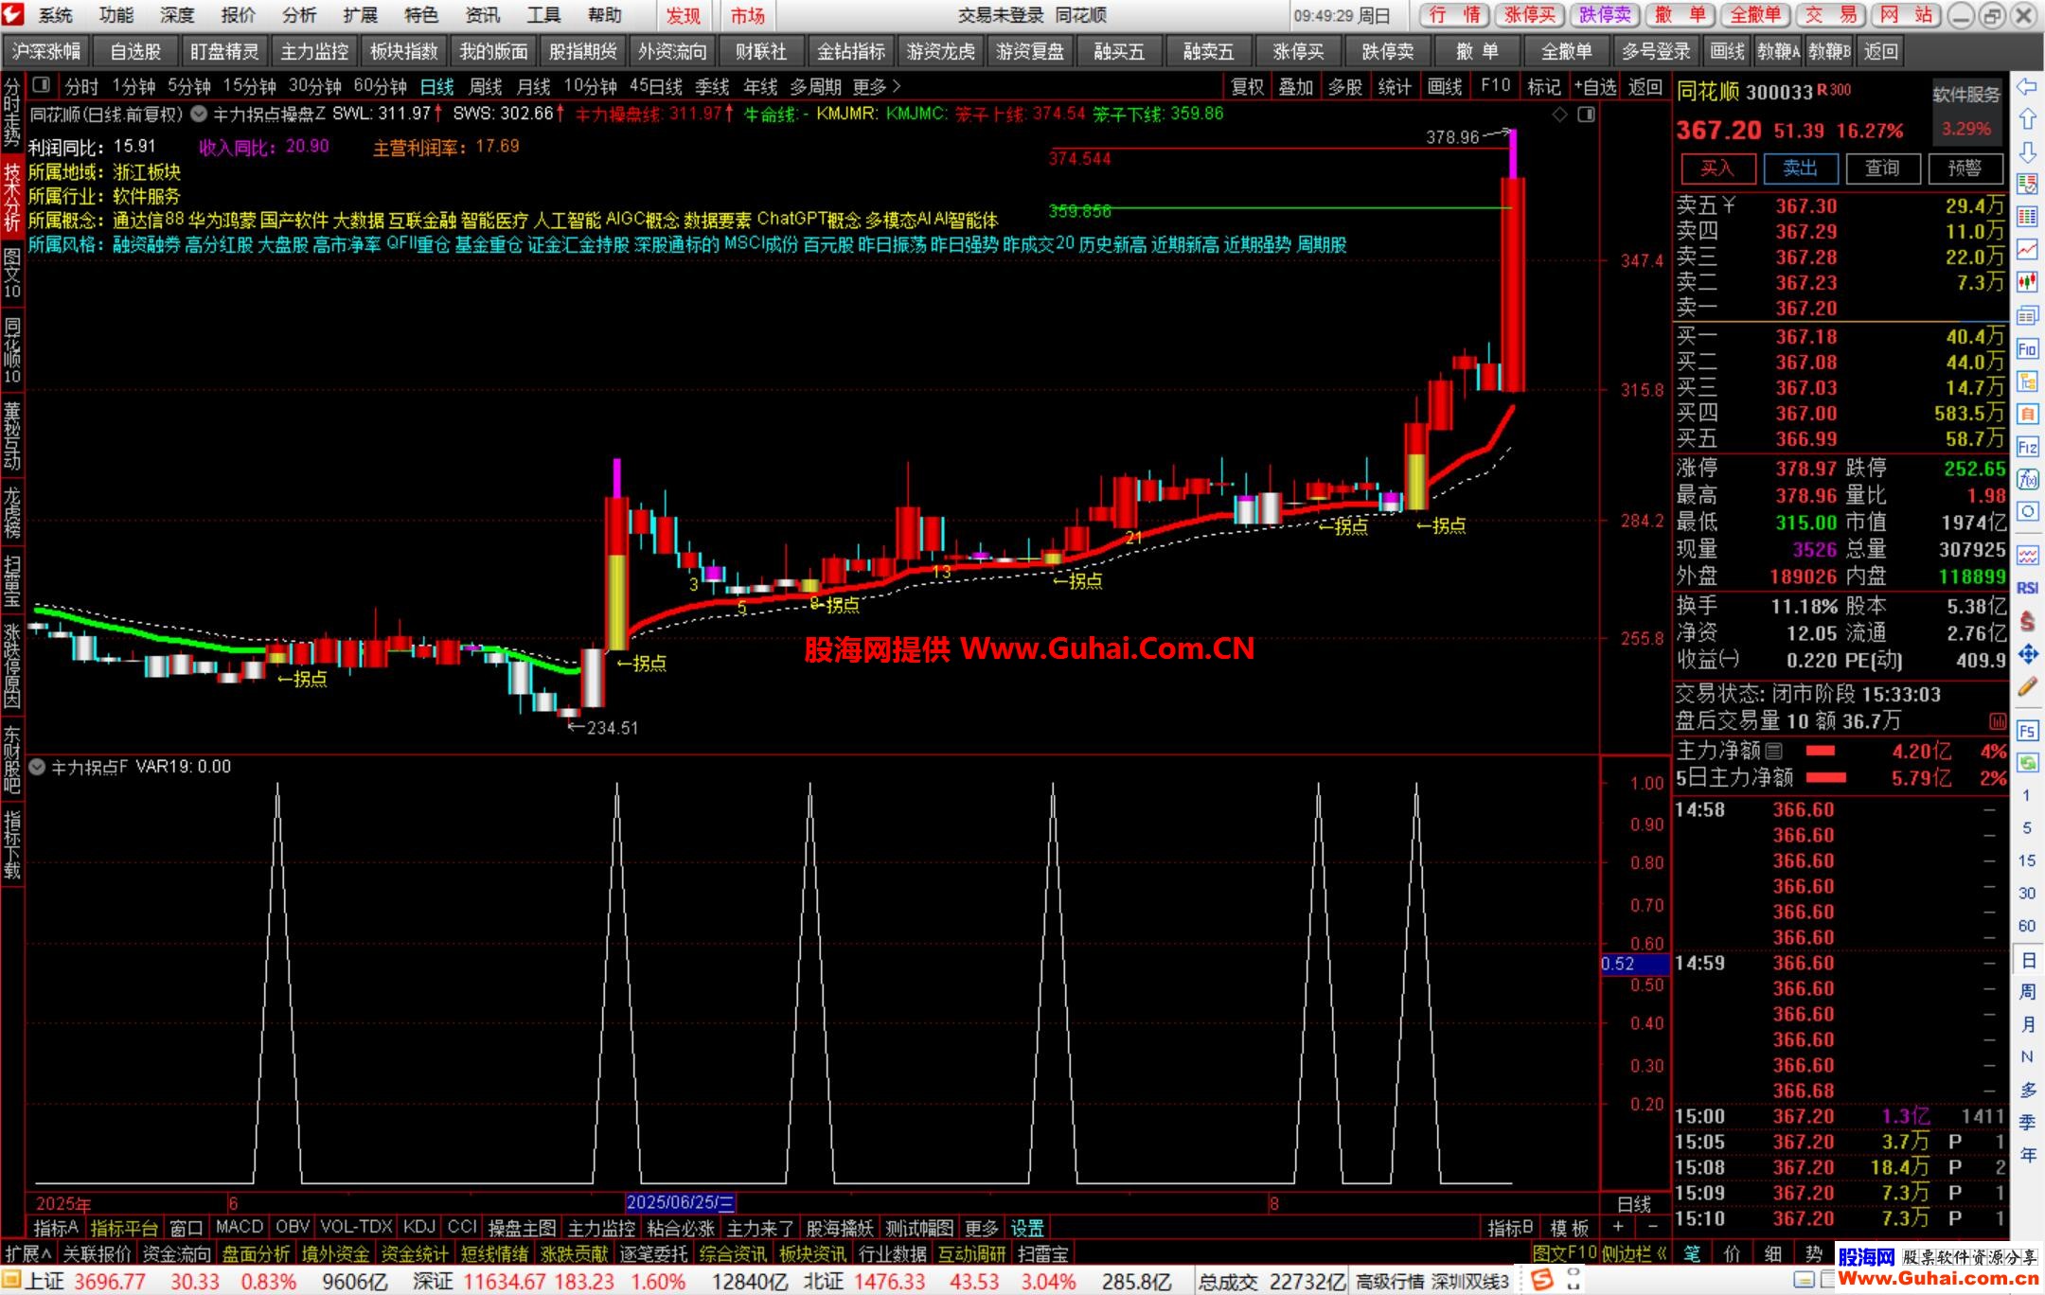Click the 全撤单 button in title bar
The image size is (2045, 1295).
(x=1756, y=15)
